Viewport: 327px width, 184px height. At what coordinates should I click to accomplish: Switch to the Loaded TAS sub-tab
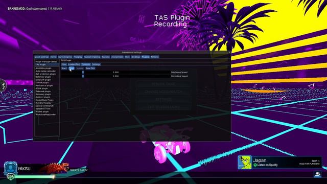click(x=74, y=64)
